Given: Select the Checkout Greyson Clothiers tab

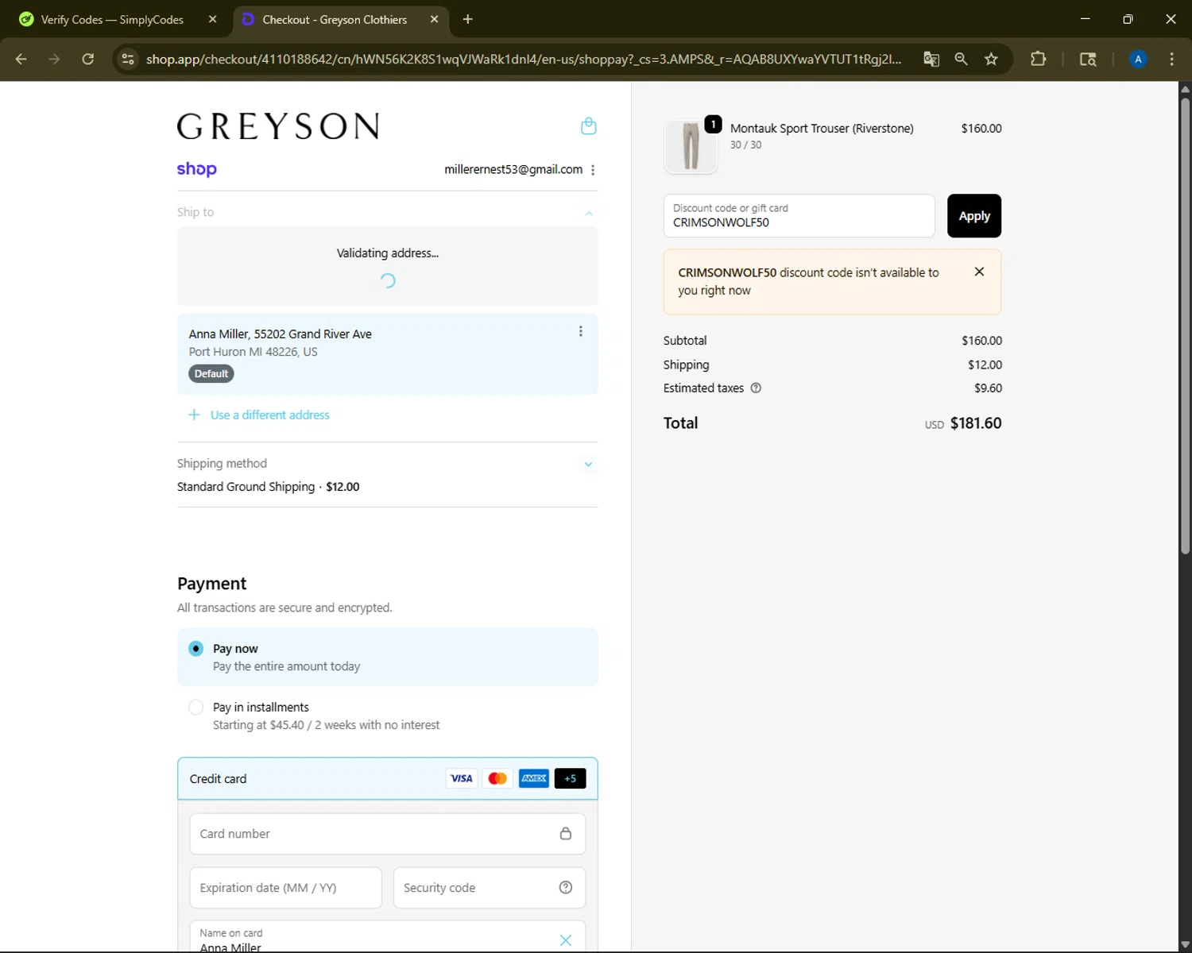Looking at the screenshot, I should [x=335, y=20].
